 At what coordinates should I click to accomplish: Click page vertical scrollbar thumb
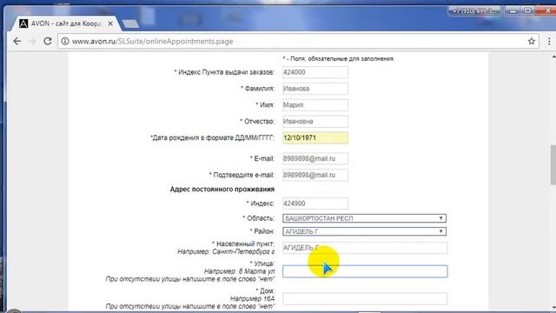click(553, 164)
